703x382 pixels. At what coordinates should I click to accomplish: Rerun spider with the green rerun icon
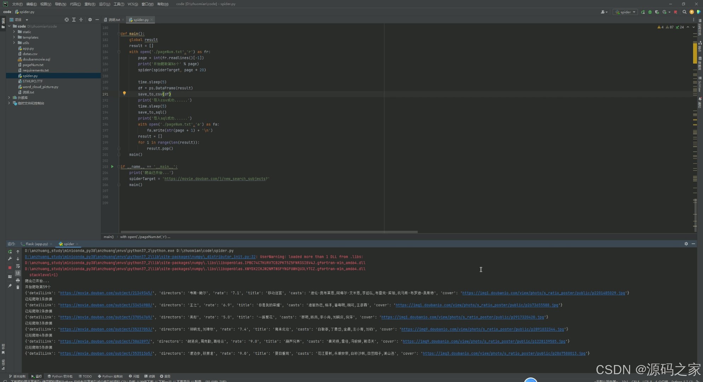click(10, 252)
